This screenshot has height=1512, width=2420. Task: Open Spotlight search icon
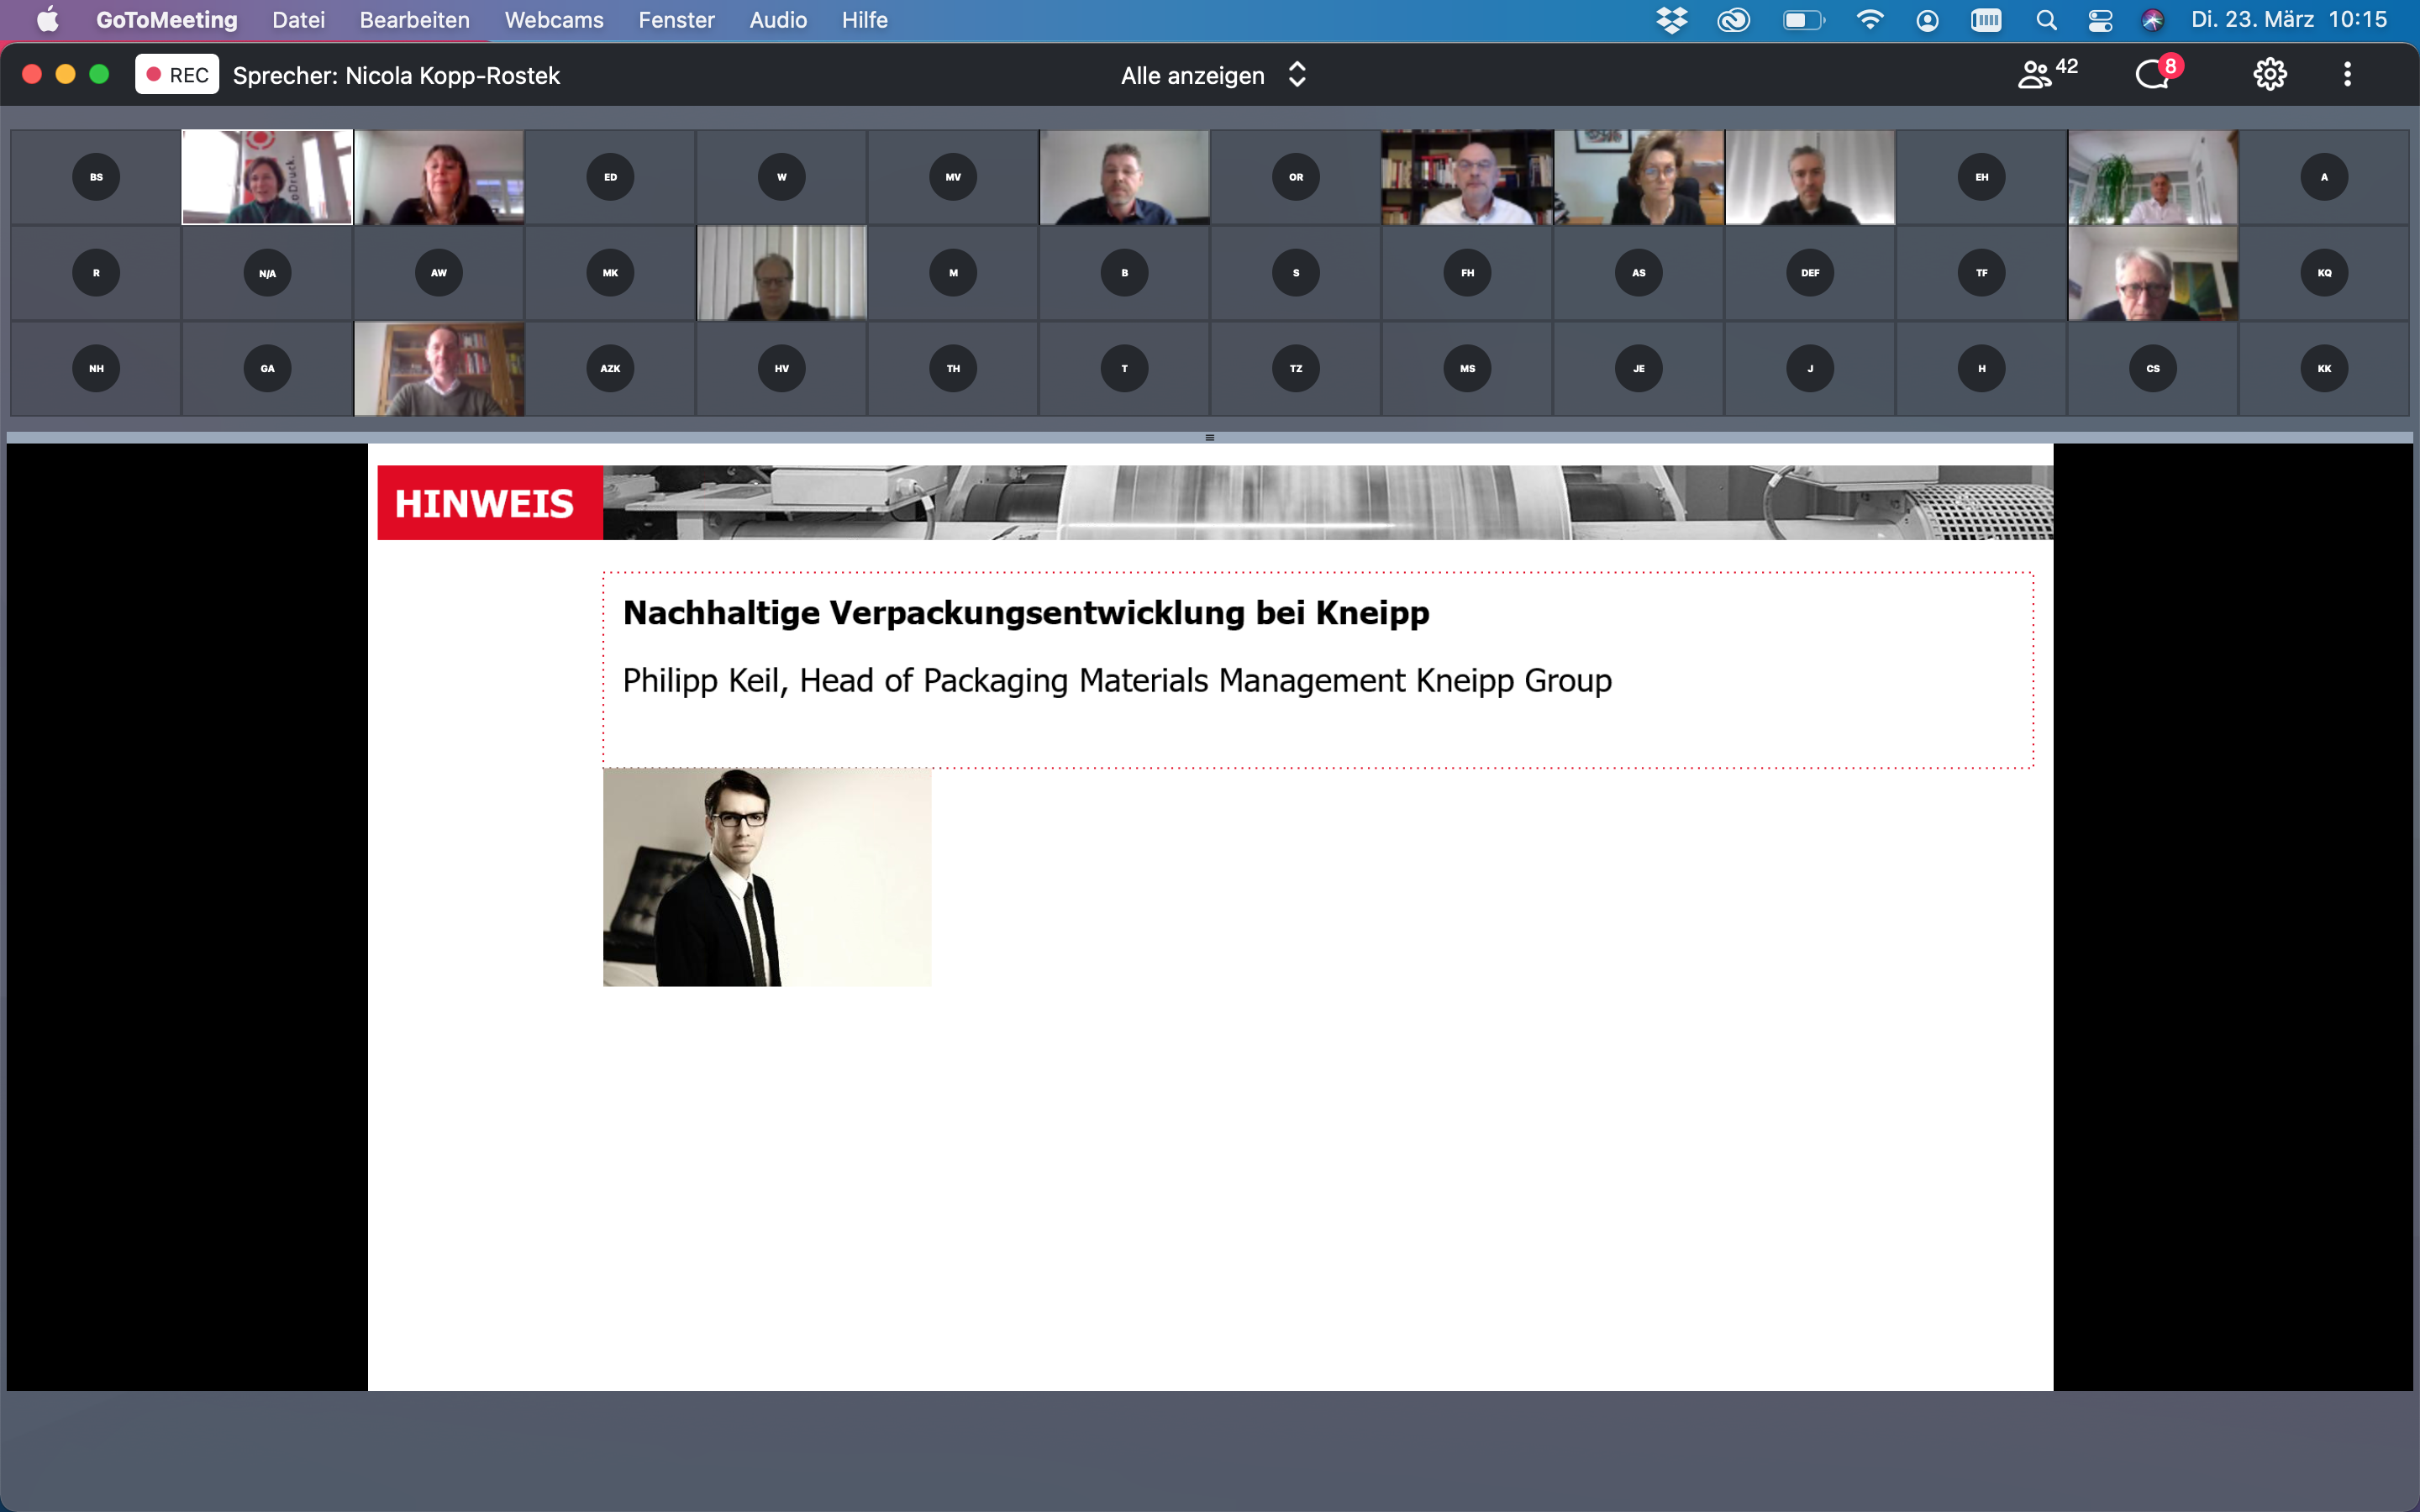click(2046, 20)
